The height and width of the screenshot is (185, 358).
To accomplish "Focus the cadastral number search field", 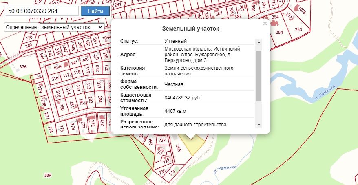I will (42, 11).
